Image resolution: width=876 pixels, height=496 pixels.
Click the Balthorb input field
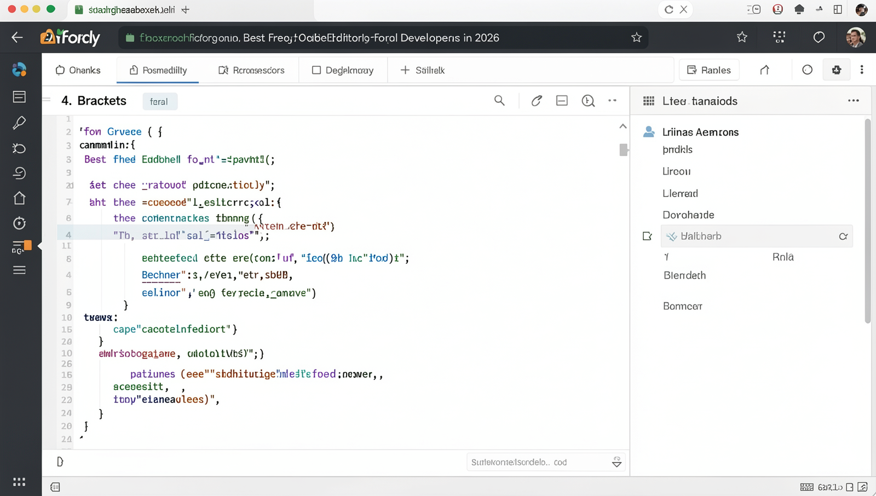point(757,237)
